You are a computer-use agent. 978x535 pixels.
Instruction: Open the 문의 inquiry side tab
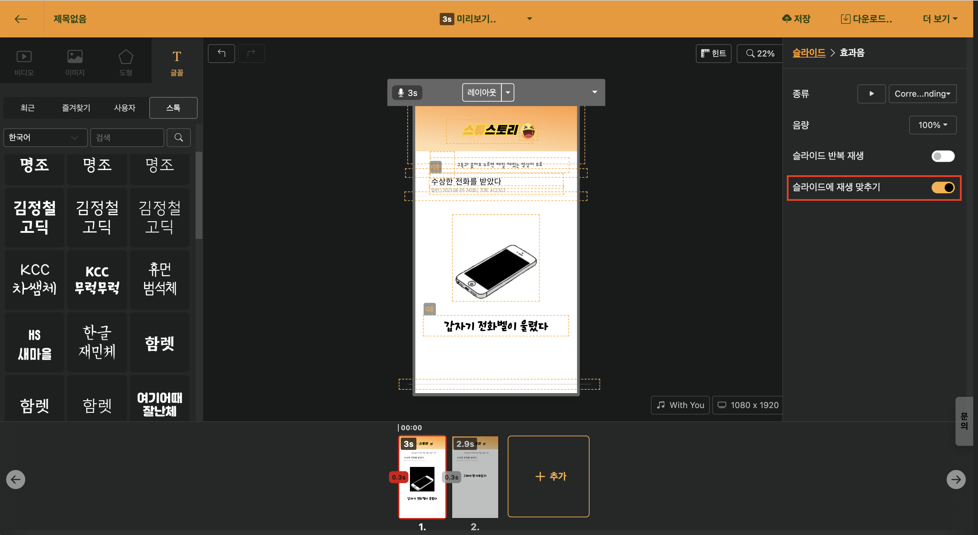point(964,421)
